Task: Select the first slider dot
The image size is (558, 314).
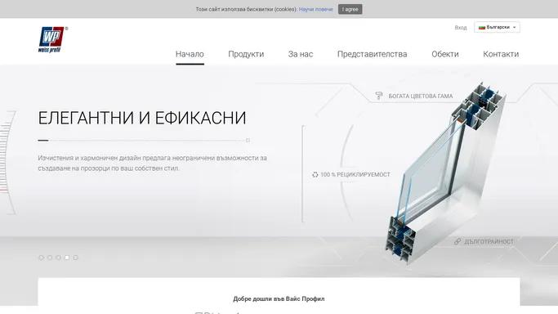Action: [x=42, y=258]
